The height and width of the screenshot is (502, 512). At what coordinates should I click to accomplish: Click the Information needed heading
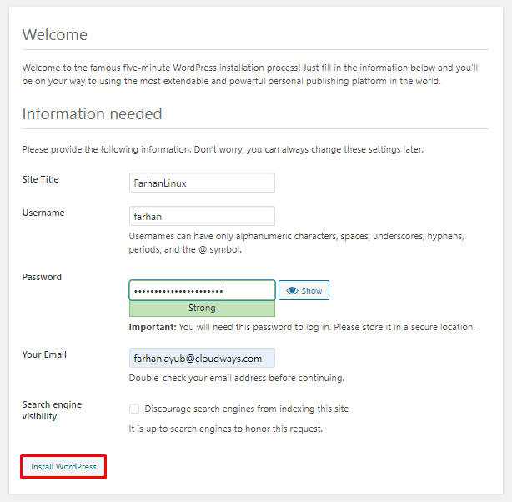(92, 114)
